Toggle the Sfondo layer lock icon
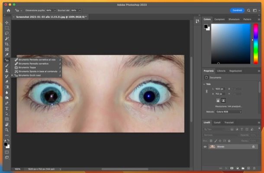The height and width of the screenshot is (173, 264). (253, 147)
